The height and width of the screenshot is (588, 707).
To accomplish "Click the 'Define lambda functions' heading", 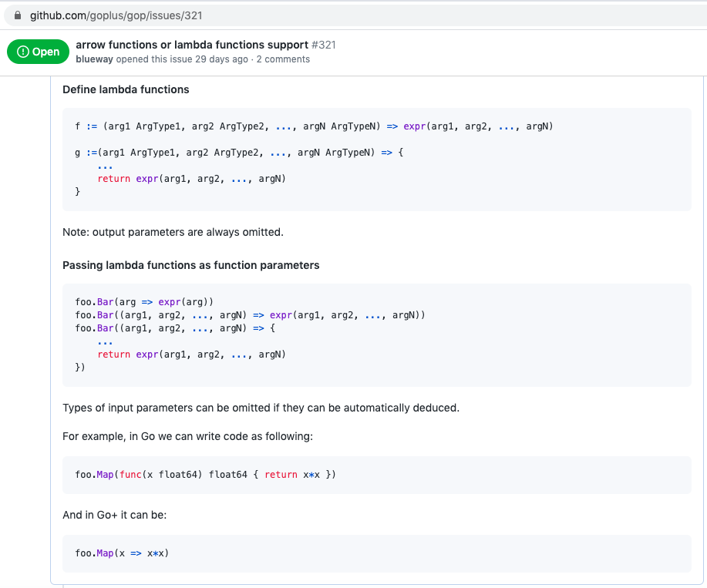I will (x=126, y=89).
